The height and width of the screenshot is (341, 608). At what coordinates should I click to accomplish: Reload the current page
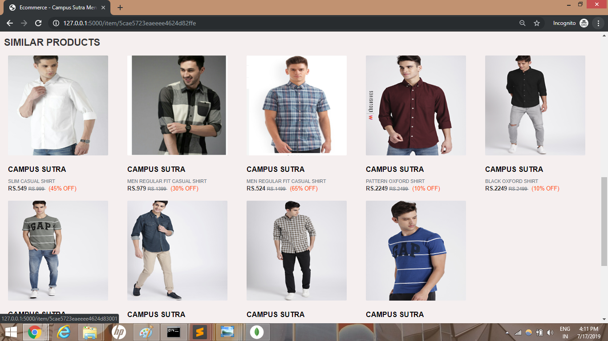tap(38, 23)
